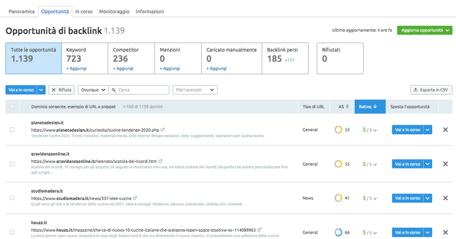Viewport: 456px width, 239px height.
Task: Check the pianetadesign.it row checkbox
Action: click(x=12, y=130)
